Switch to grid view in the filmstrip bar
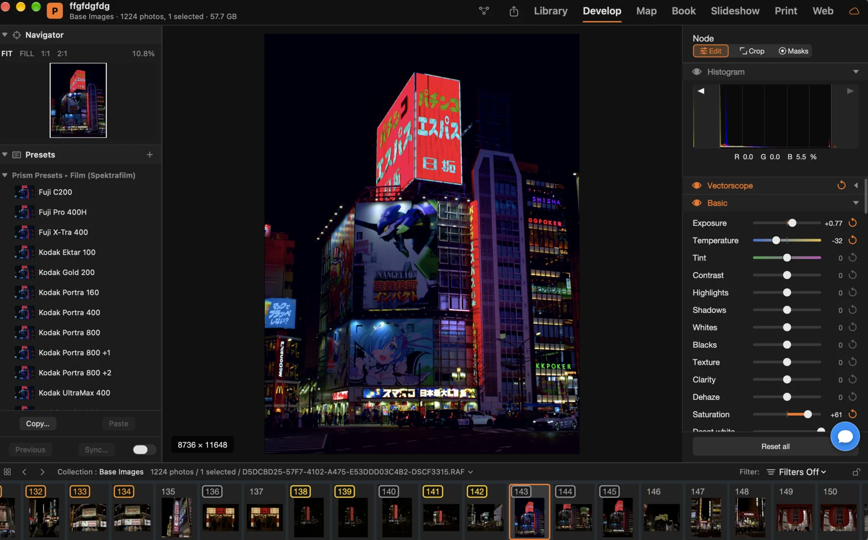This screenshot has width=868, height=540. click(7, 472)
